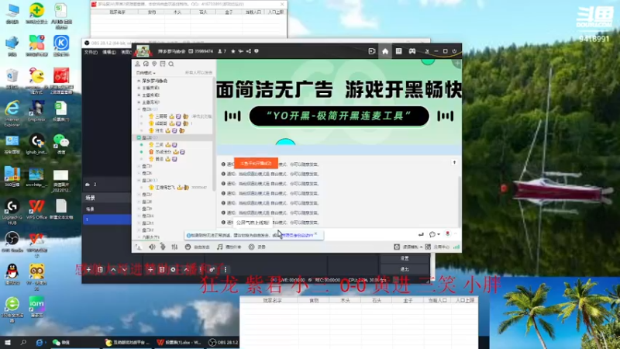Click the Windows Start button
Image resolution: width=620 pixels, height=349 pixels.
pyautogui.click(x=8, y=342)
